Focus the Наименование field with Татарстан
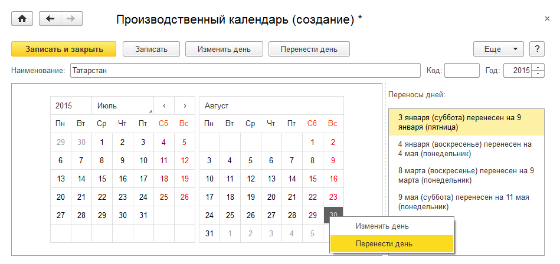The height and width of the screenshot is (264, 560). 242,71
